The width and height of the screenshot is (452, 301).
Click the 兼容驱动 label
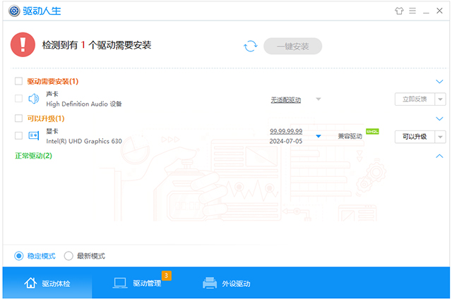[350, 136]
